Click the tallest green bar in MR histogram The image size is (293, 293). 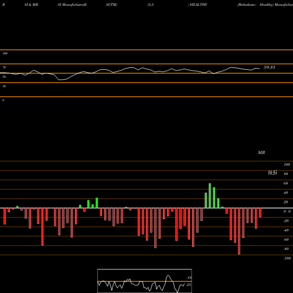[x=210, y=196]
